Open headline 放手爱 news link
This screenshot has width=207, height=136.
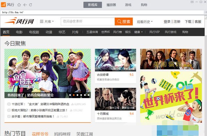[x=33, y=117]
